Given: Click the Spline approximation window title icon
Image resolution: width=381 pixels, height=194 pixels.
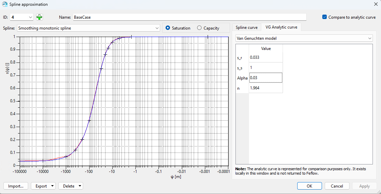Looking at the screenshot, I should pos(5,4).
